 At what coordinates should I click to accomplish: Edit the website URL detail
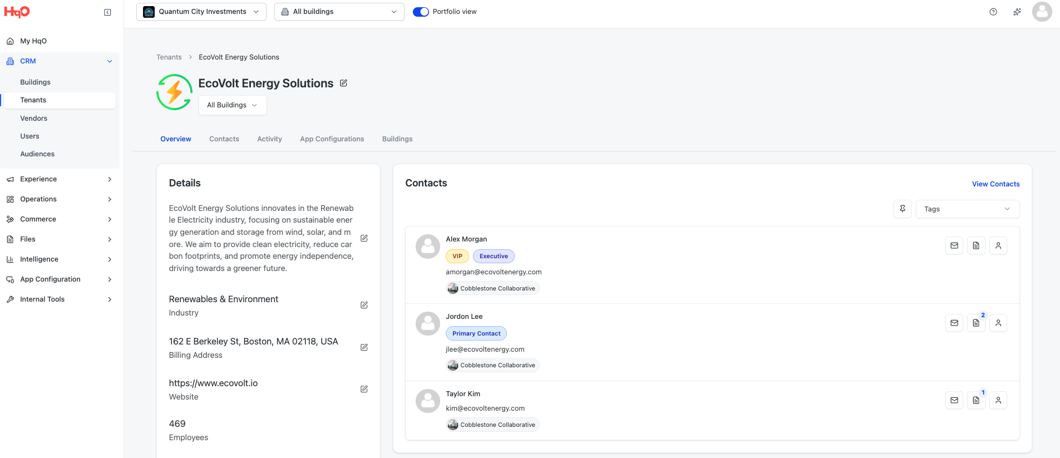[364, 389]
